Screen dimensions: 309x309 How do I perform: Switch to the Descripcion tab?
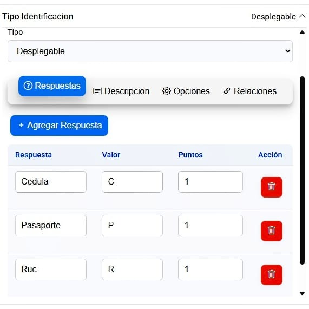pos(121,91)
